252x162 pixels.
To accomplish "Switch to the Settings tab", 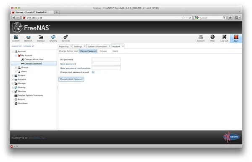I will (x=78, y=47).
